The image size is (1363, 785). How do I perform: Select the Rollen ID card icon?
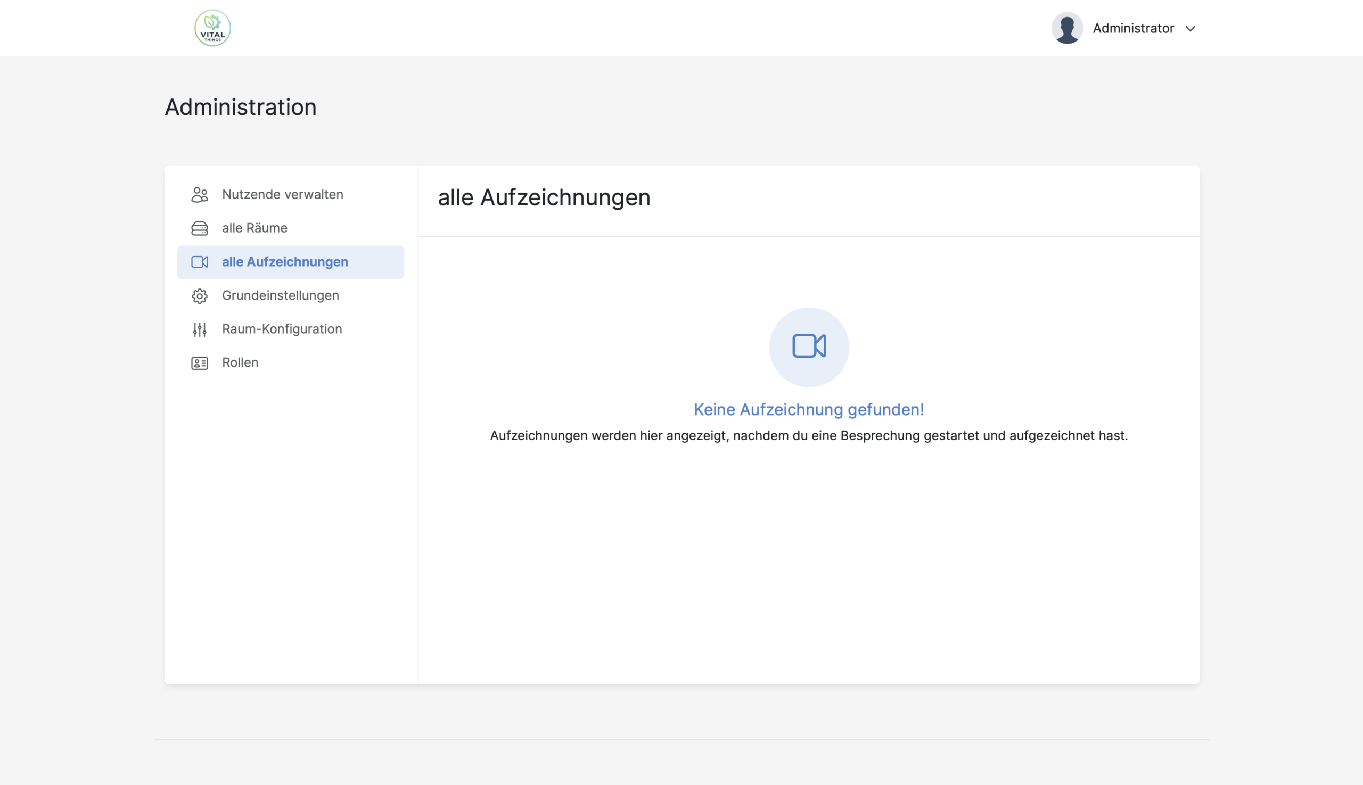coord(200,362)
